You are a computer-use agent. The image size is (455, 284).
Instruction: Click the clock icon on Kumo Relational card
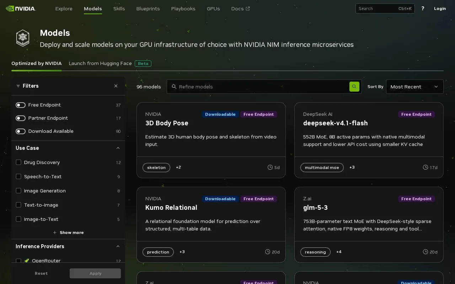[x=268, y=252]
